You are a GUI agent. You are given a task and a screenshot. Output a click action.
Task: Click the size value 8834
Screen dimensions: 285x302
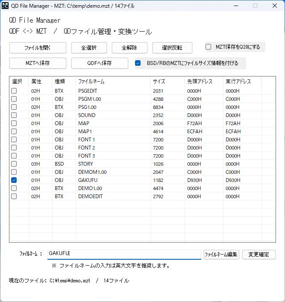coord(158,107)
